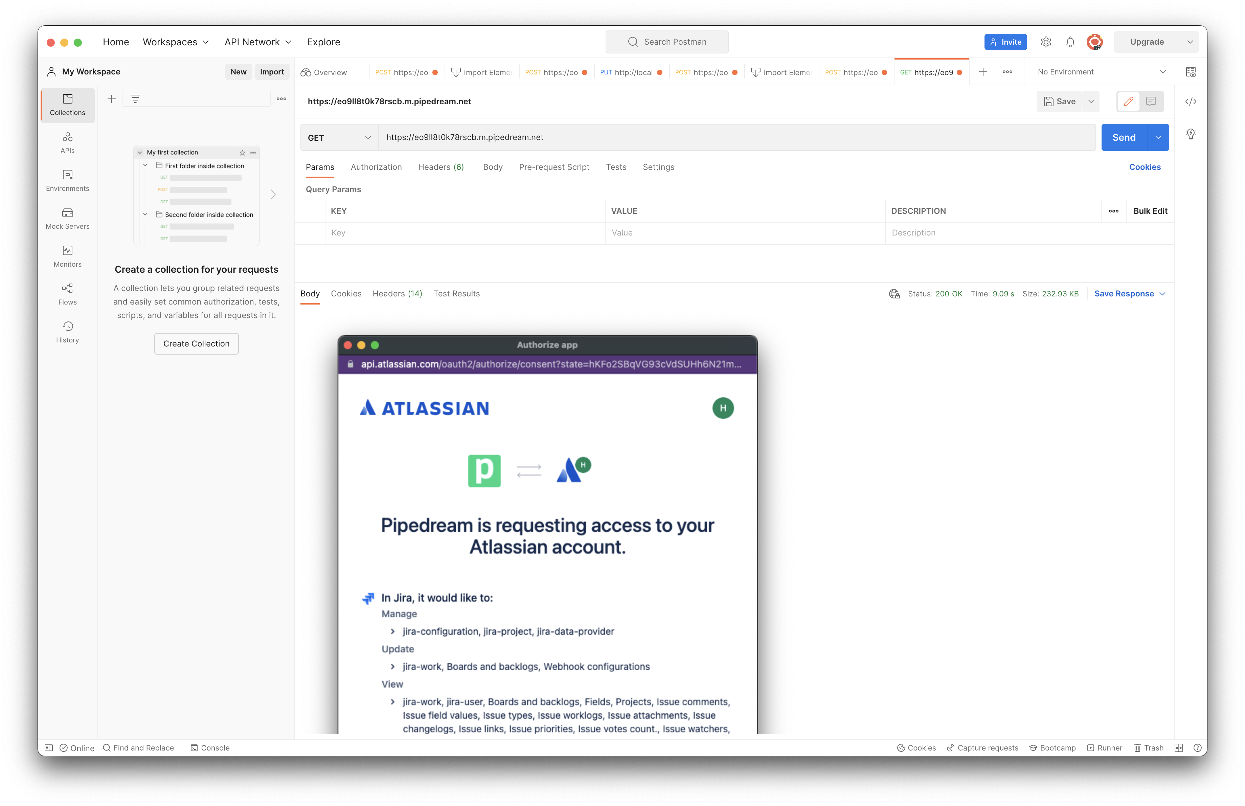Open Flows in the sidebar
Screen dimensions: 1245x806
pos(67,294)
